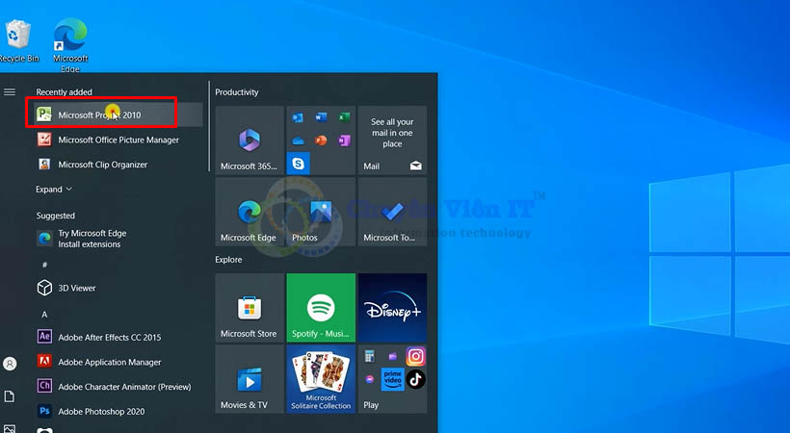This screenshot has height=433, width=790.
Task: Expand the Recently added list
Action: (54, 190)
